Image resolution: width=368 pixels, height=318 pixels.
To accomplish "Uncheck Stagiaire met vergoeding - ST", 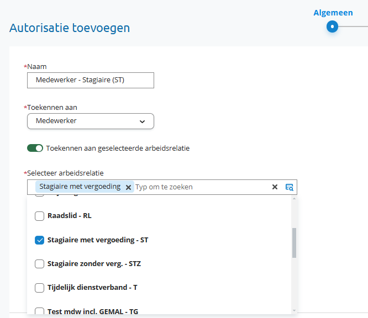I will 39,240.
